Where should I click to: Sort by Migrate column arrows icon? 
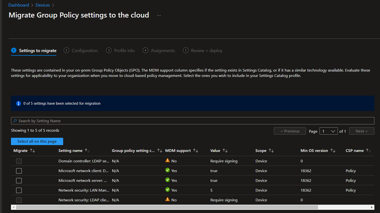pyautogui.click(x=32, y=151)
